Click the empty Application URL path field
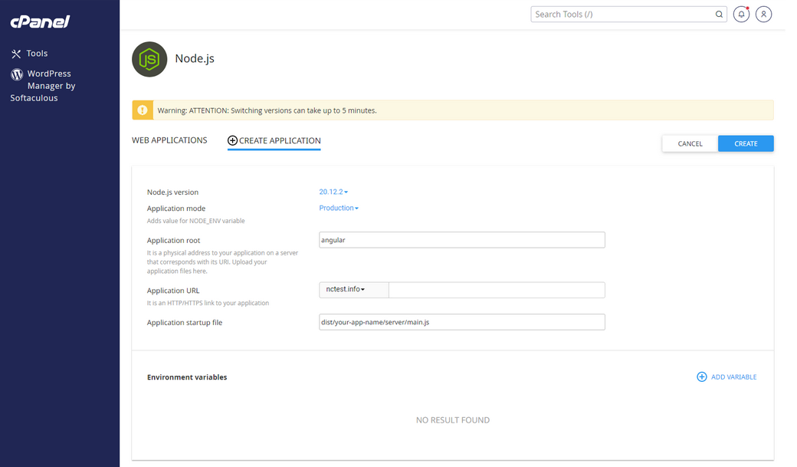Image resolution: width=797 pixels, height=467 pixels. pos(497,290)
